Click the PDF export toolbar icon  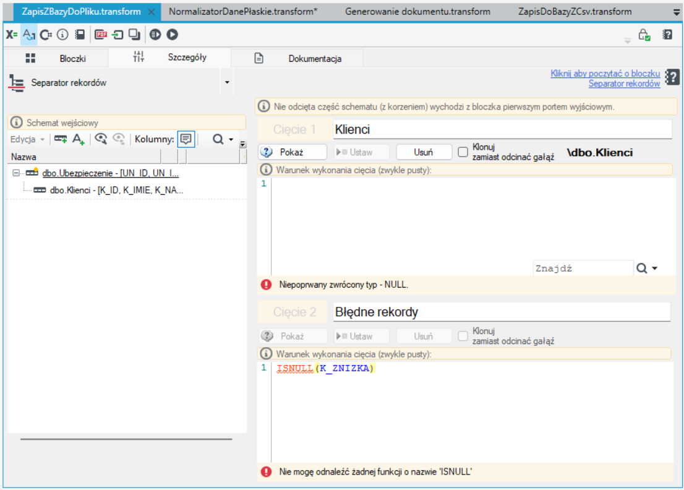(x=101, y=35)
